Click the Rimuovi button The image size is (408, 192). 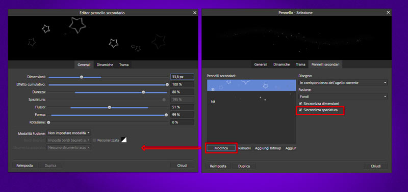245,148
